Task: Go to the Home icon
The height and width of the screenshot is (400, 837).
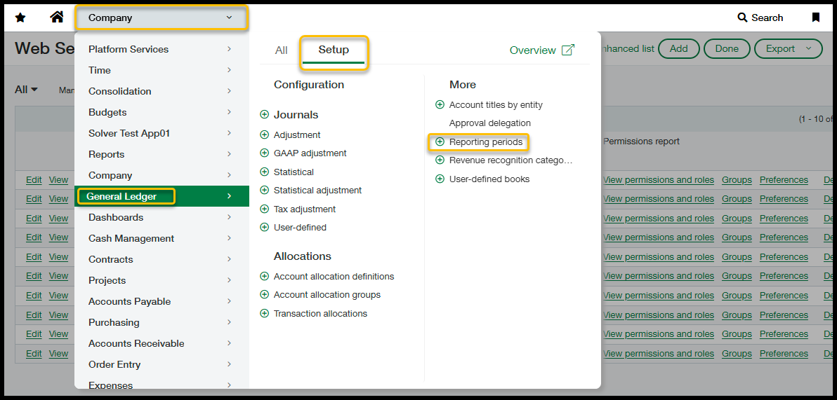Action: click(x=57, y=18)
